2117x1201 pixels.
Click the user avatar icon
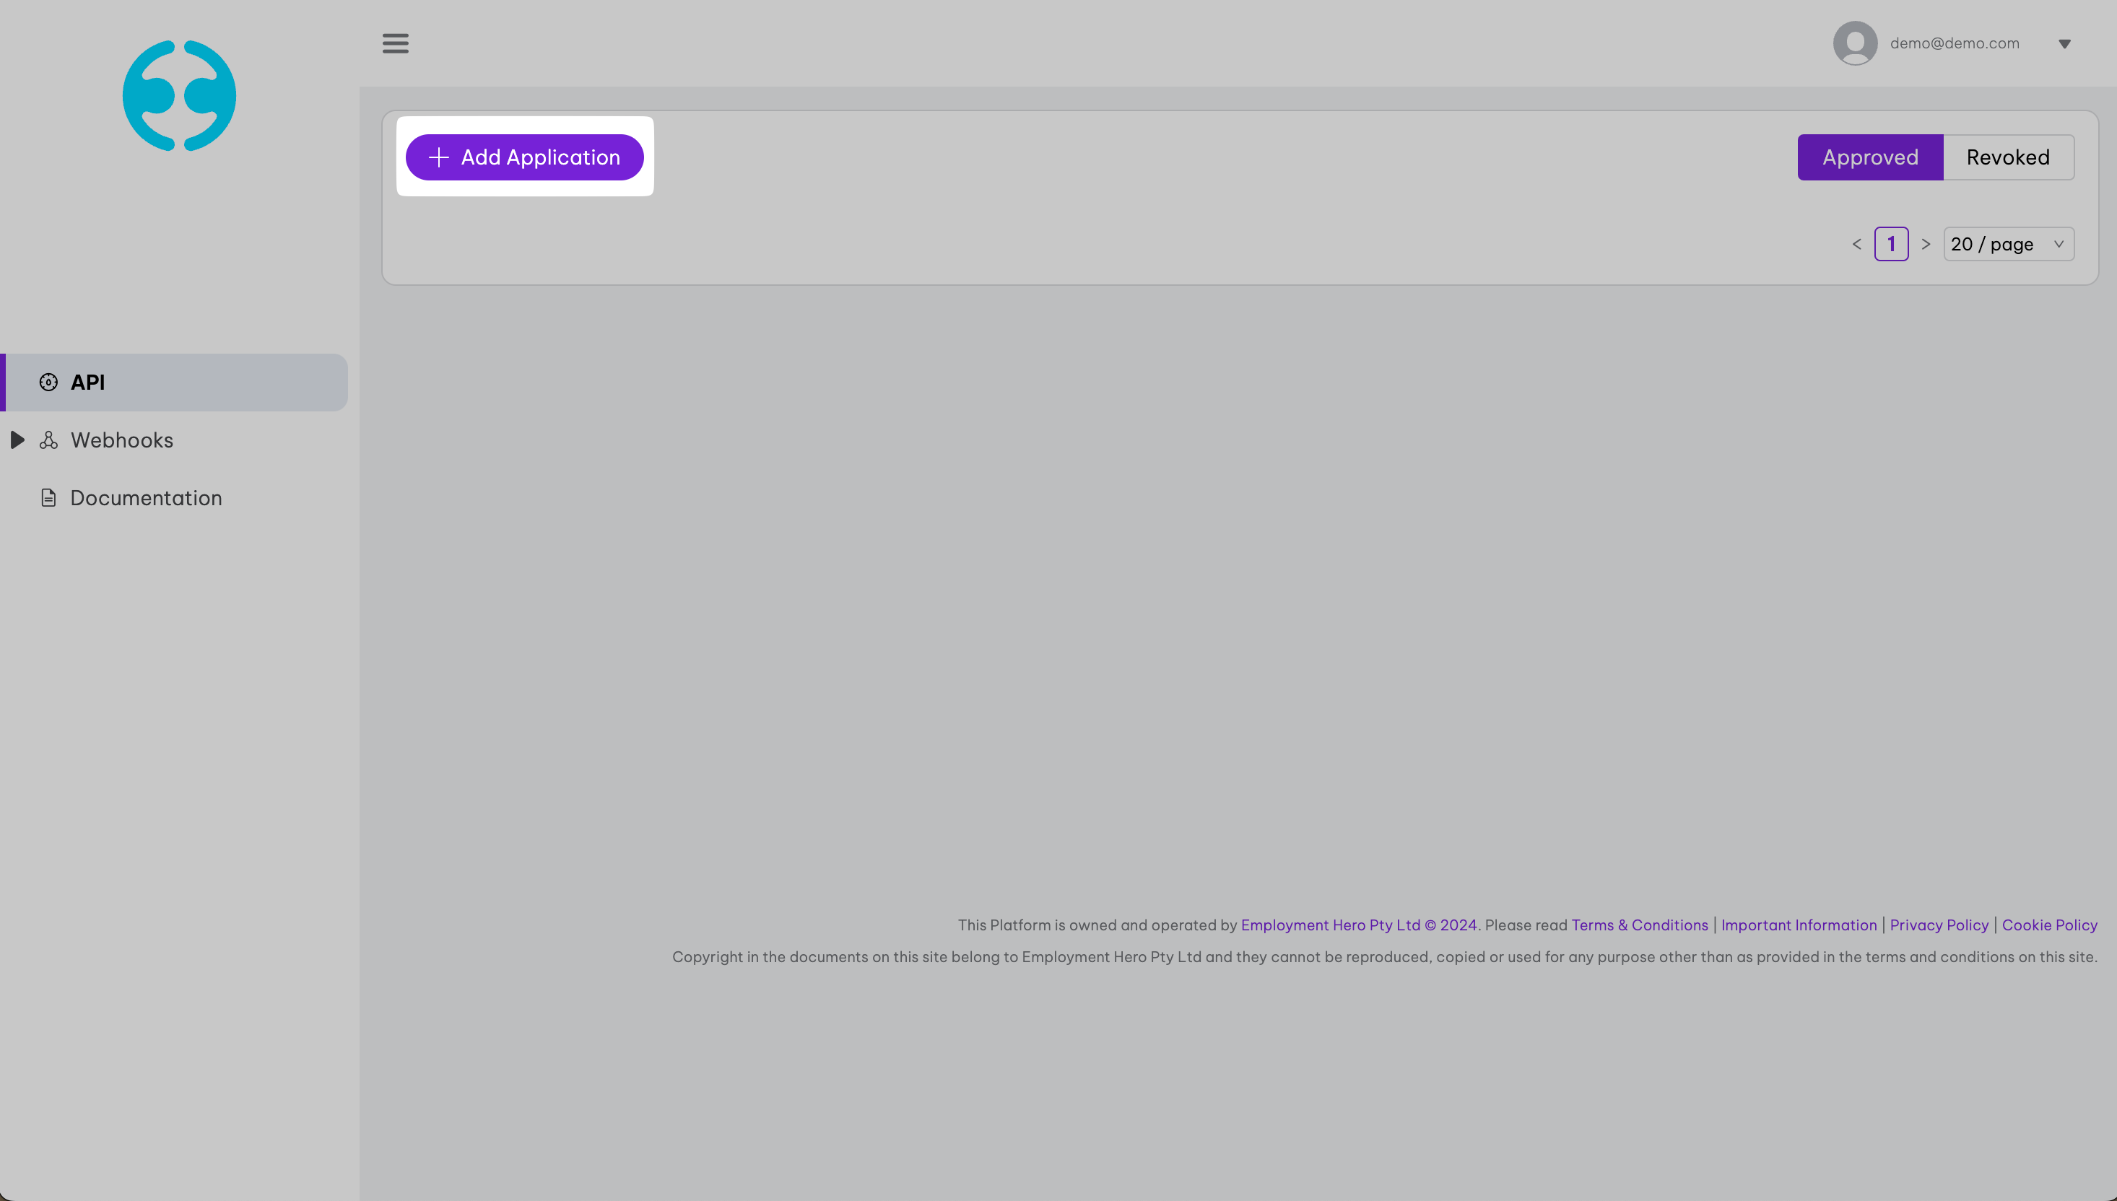click(x=1855, y=43)
